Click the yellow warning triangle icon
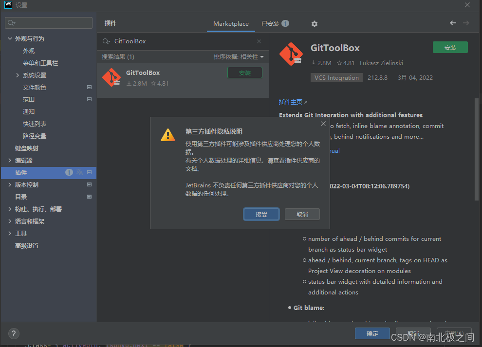 pos(168,135)
